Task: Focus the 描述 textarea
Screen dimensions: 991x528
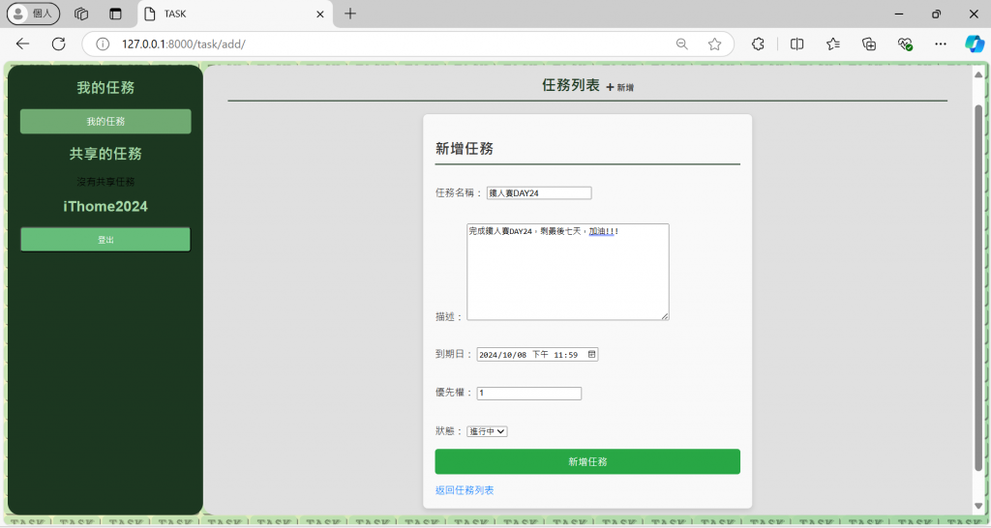Action: click(x=567, y=272)
